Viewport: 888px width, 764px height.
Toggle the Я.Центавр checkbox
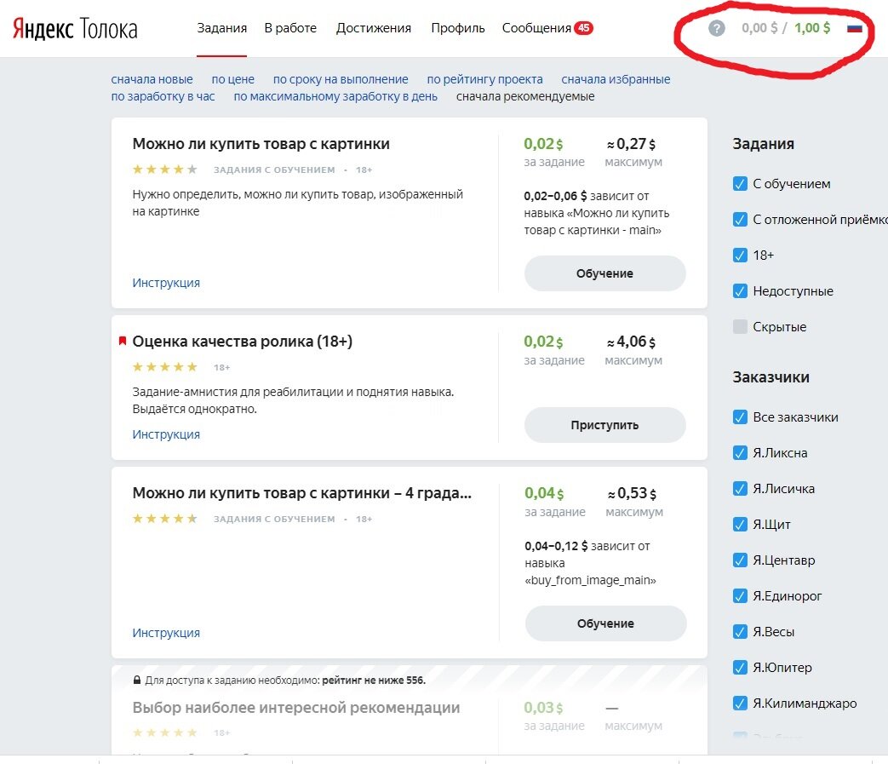click(x=740, y=560)
